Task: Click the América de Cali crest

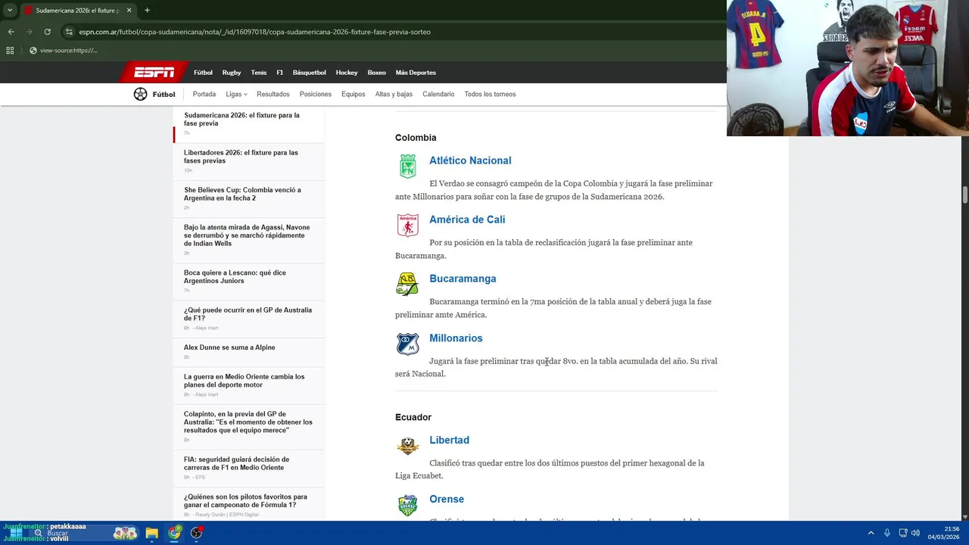Action: pos(408,225)
